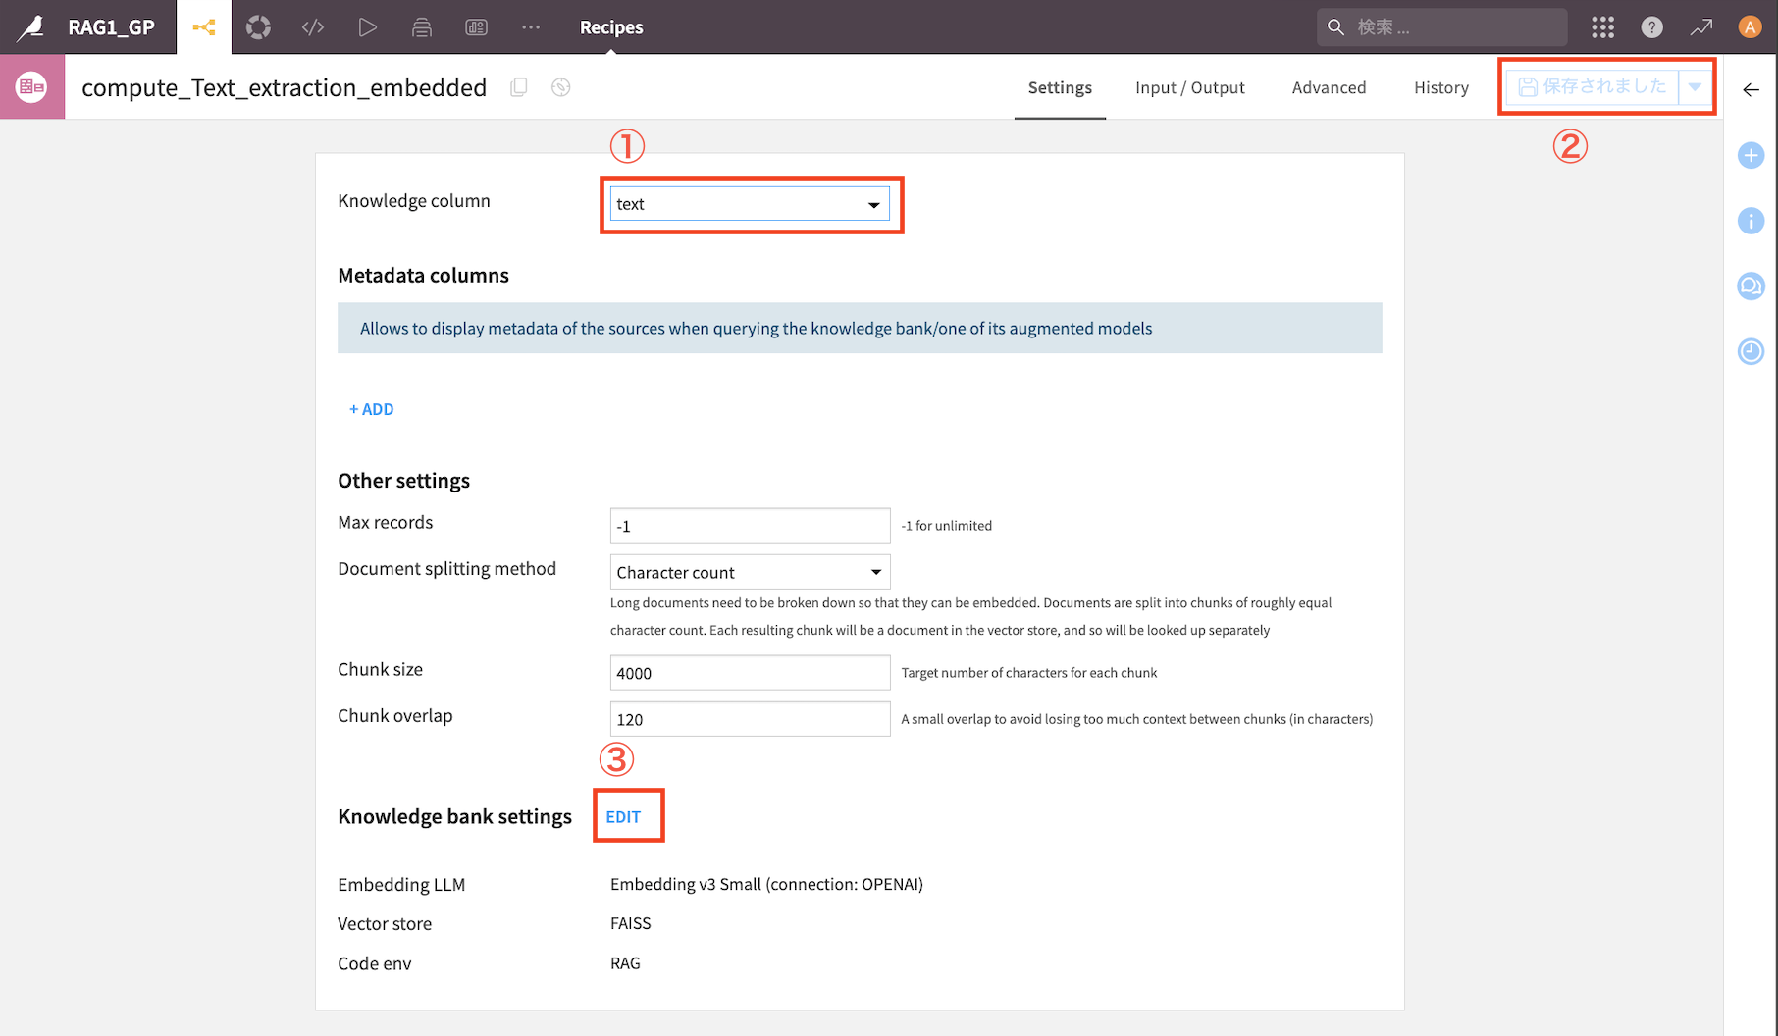
Task: Click the Chunk size input field
Action: [750, 673]
